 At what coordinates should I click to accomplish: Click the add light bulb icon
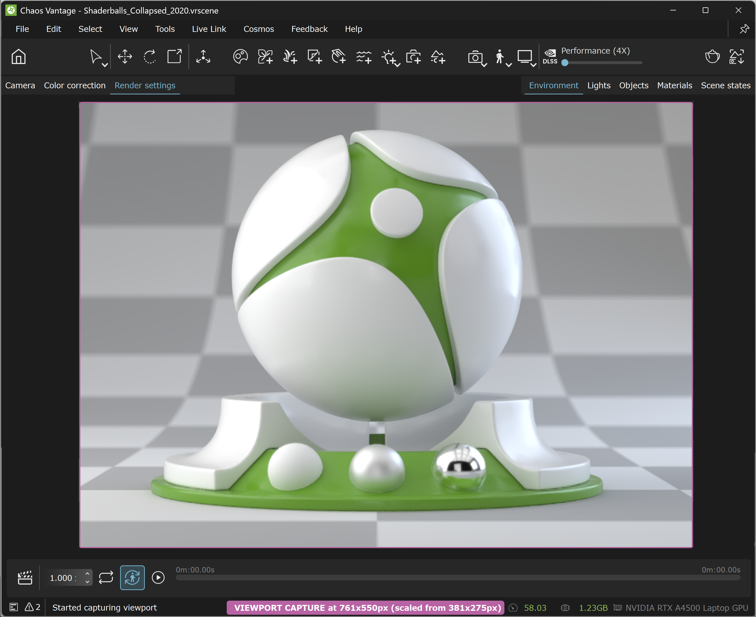tap(389, 57)
